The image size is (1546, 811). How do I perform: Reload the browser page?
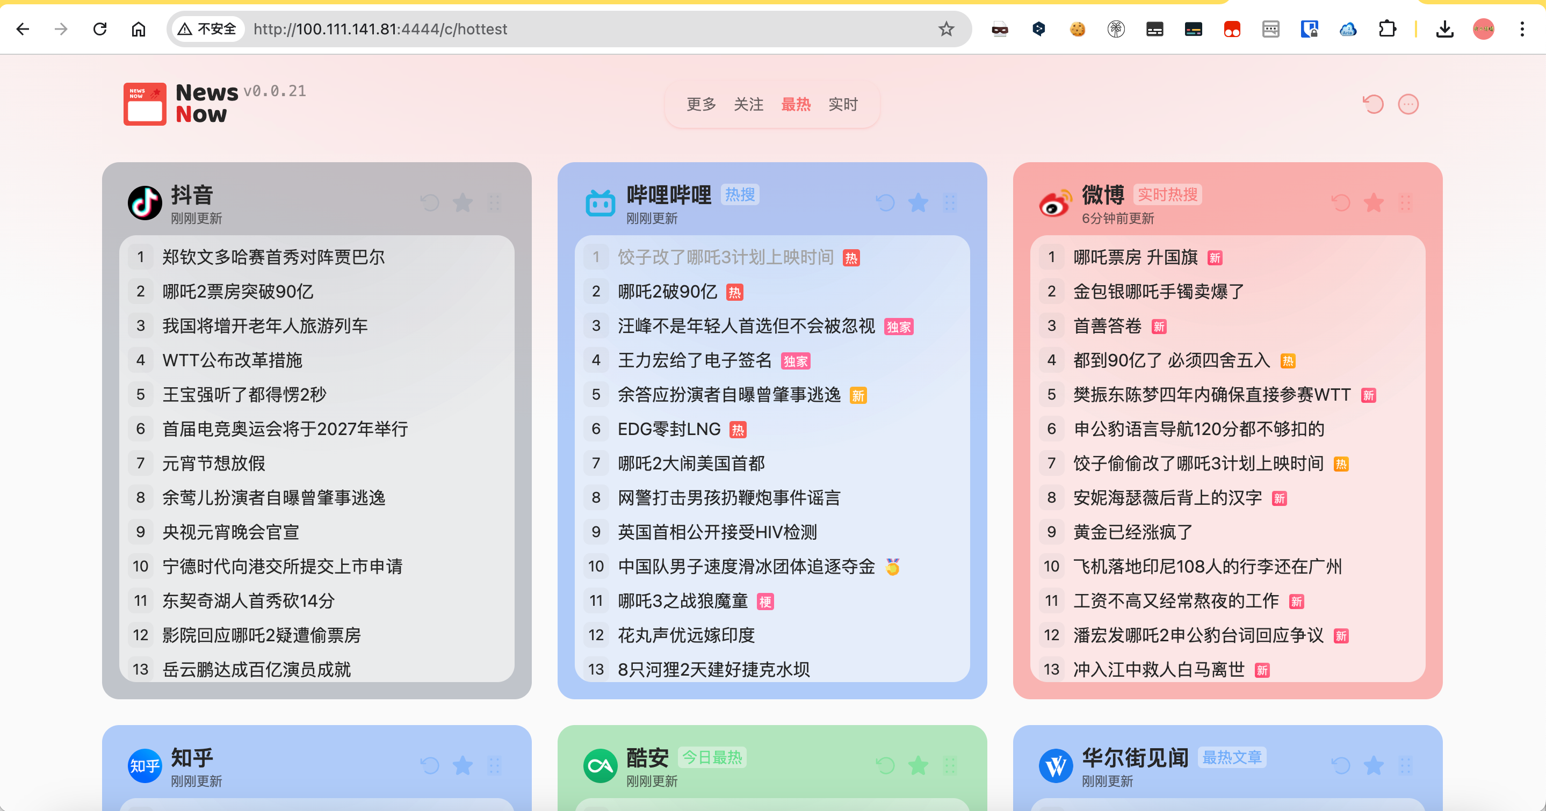tap(99, 29)
